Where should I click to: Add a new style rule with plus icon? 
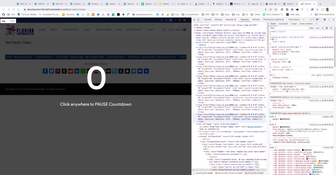click(x=322, y=28)
